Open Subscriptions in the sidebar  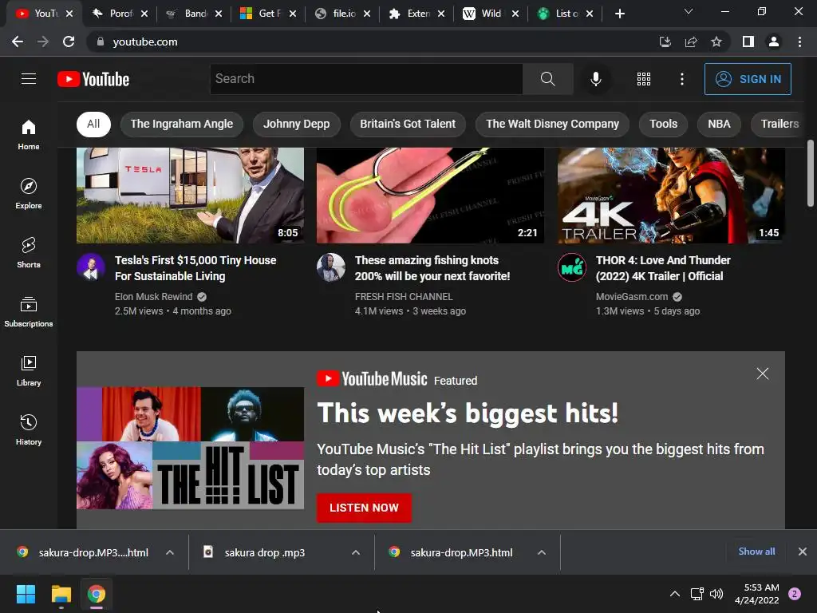click(x=29, y=312)
